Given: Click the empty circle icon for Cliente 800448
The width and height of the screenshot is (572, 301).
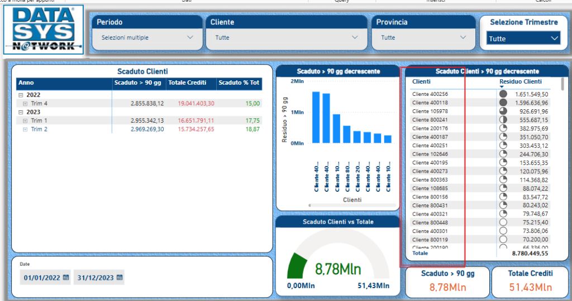Looking at the screenshot, I should tap(503, 222).
